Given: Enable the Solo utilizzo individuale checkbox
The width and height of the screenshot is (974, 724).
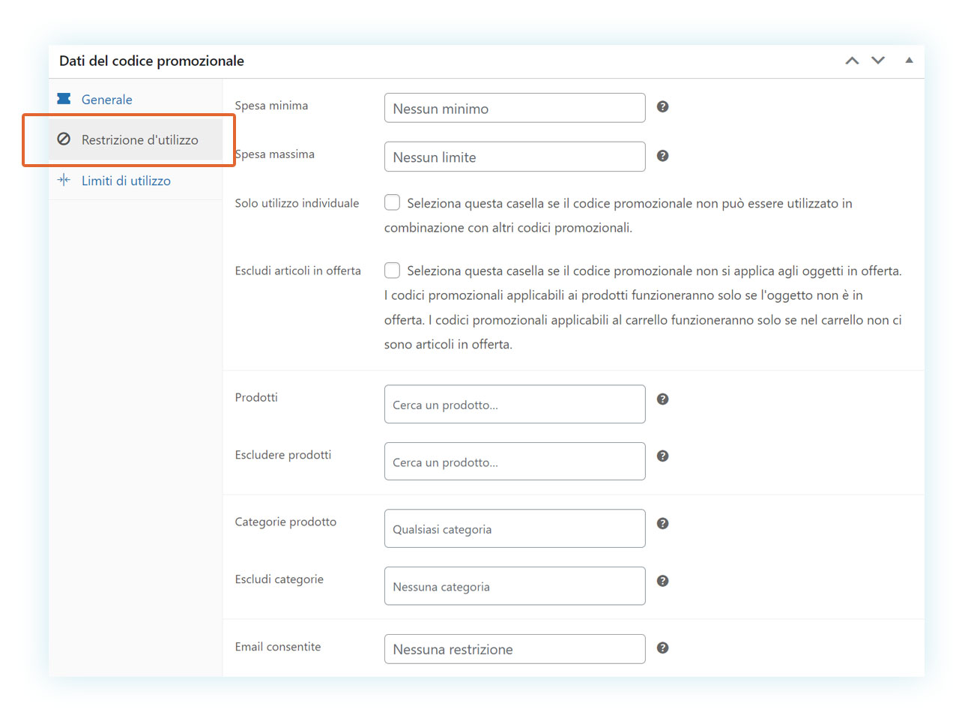Looking at the screenshot, I should coord(392,202).
